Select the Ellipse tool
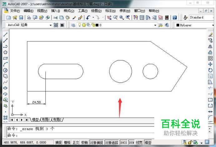 [5, 88]
